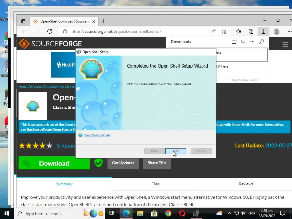Image resolution: width=292 pixels, height=219 pixels.
Task: Open the browser profile icon
Action: pyautogui.click(x=277, y=31)
